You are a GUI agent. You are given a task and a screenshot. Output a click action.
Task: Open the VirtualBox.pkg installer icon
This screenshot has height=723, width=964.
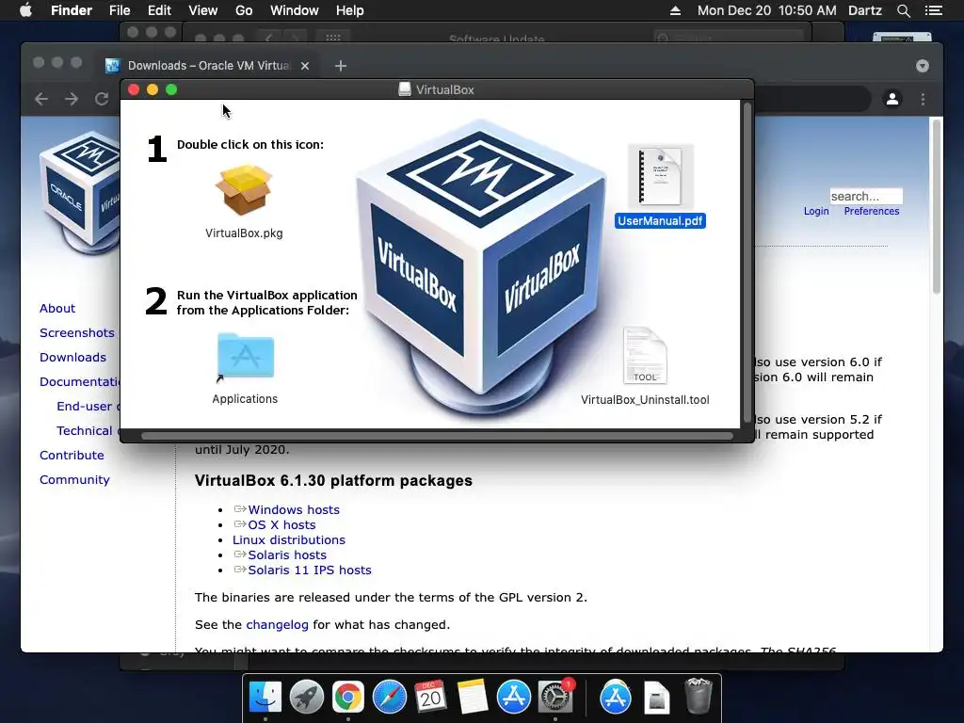coord(244,190)
